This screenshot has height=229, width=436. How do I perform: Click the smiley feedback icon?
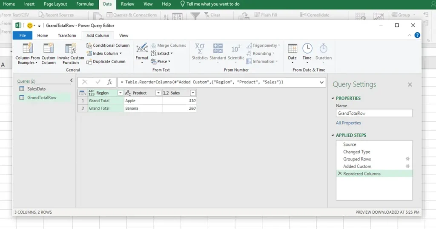30,26
